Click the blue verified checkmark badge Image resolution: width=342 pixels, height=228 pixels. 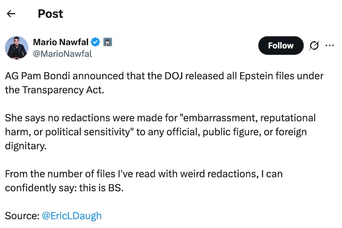coord(96,42)
